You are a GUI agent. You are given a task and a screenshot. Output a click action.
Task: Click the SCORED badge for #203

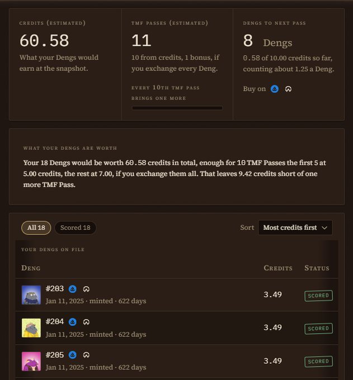click(318, 296)
